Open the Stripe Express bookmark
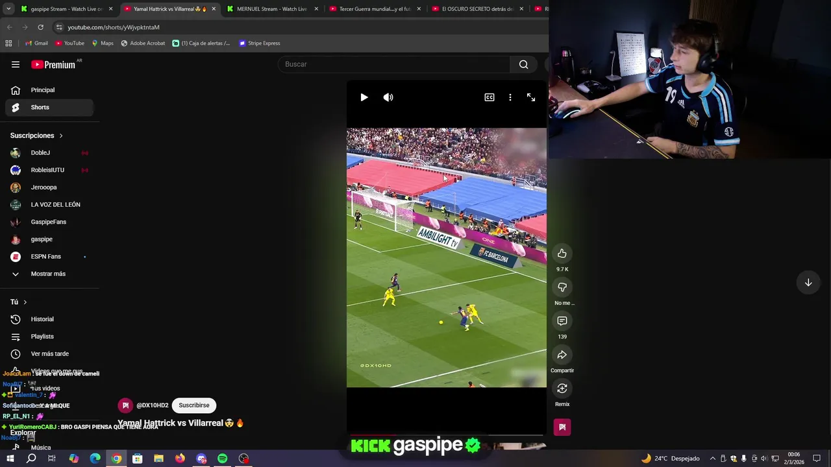The image size is (831, 467). (x=260, y=43)
